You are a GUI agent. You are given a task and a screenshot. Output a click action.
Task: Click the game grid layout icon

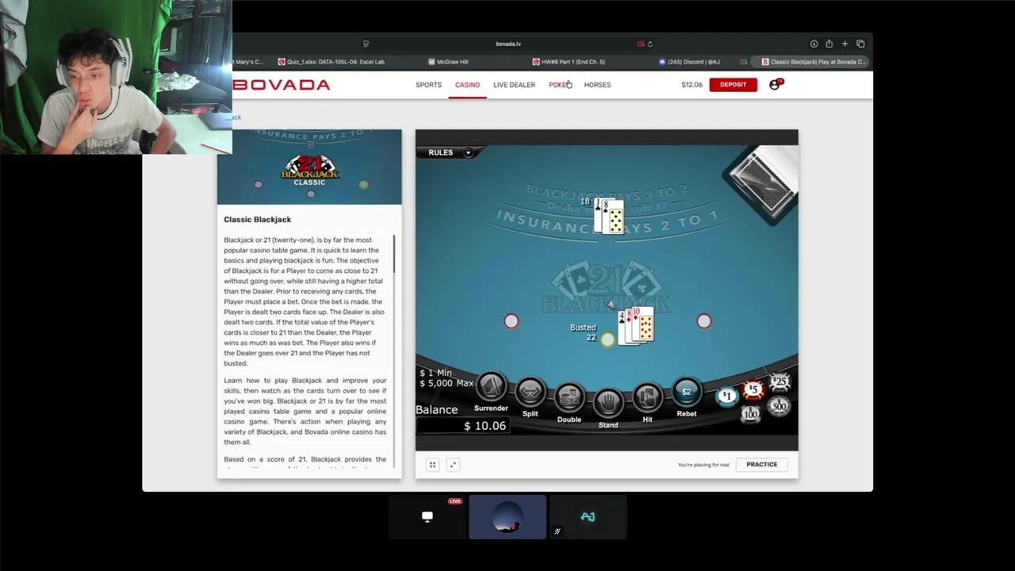[432, 465]
